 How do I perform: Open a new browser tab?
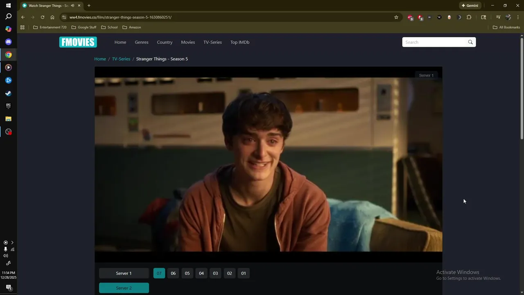(x=89, y=5)
